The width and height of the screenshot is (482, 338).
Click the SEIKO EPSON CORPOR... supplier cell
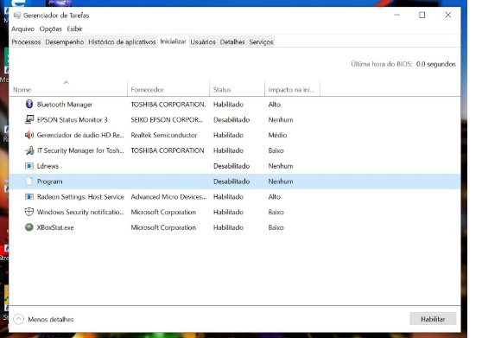tap(167, 119)
